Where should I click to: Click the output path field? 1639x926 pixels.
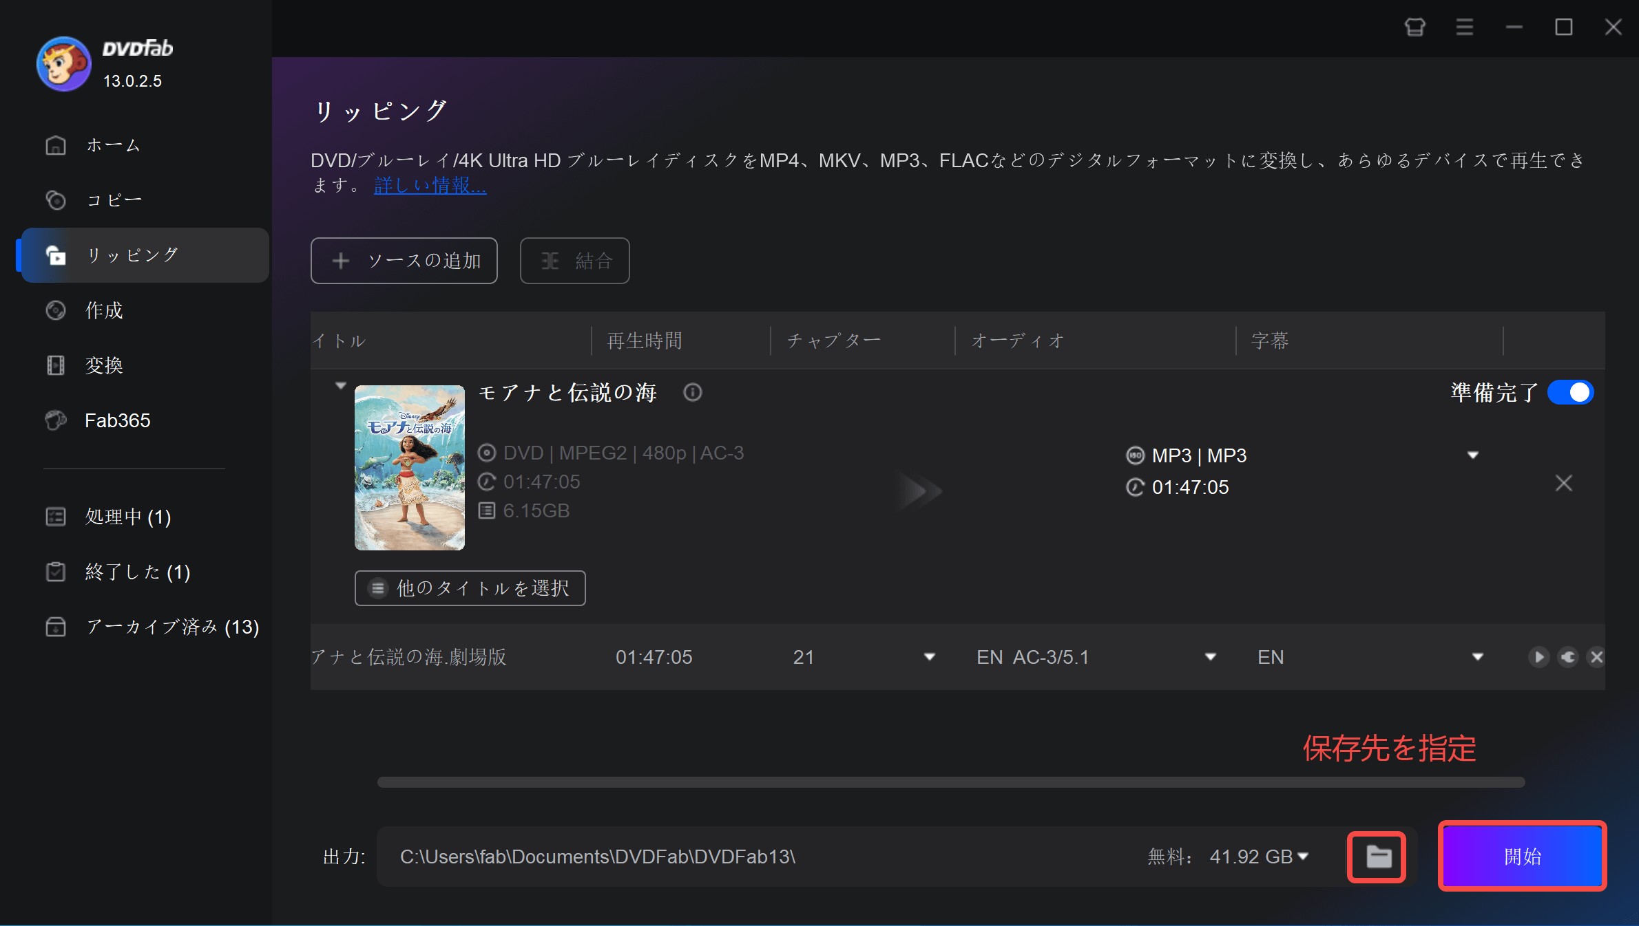[758, 857]
